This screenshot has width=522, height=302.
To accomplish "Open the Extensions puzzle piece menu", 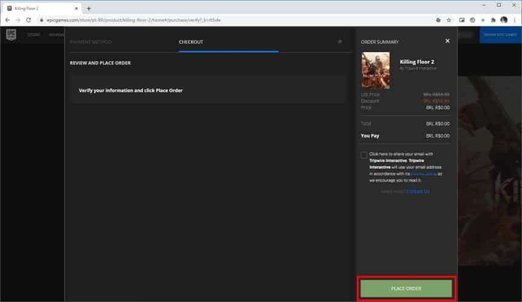I will tap(493, 20).
